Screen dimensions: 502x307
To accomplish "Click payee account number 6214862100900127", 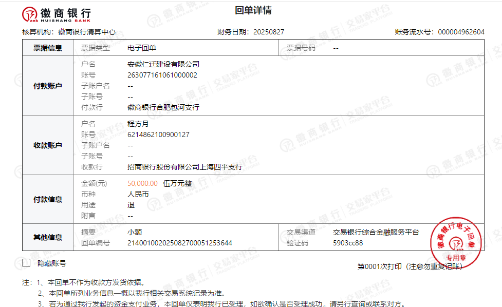I will coord(158,135).
